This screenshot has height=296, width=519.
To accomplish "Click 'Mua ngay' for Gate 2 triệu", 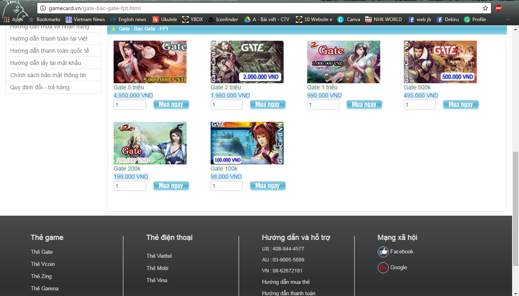I will 268,105.
